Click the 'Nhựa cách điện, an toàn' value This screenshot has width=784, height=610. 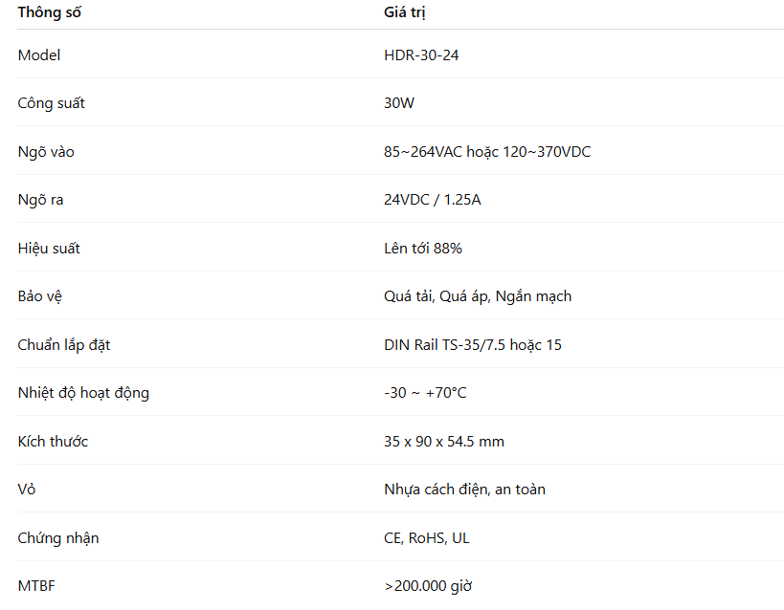tap(464, 490)
